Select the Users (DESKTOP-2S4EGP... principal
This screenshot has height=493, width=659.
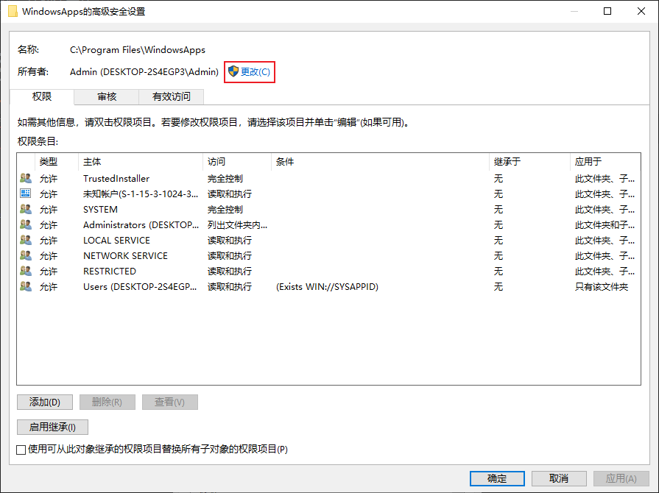(x=140, y=287)
